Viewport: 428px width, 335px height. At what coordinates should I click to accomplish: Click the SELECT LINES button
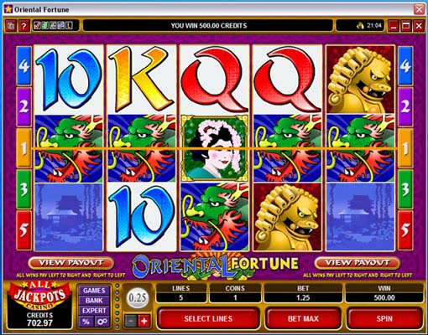coord(208,318)
